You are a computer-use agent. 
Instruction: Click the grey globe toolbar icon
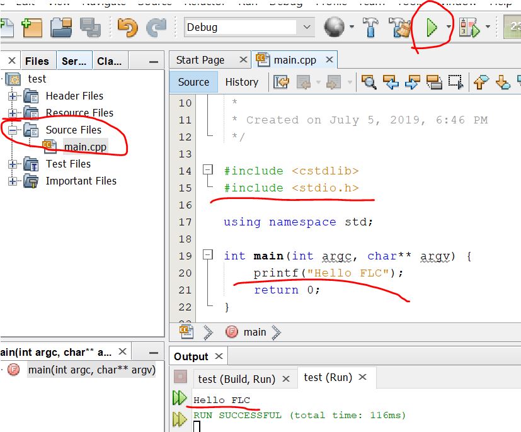pyautogui.click(x=334, y=27)
